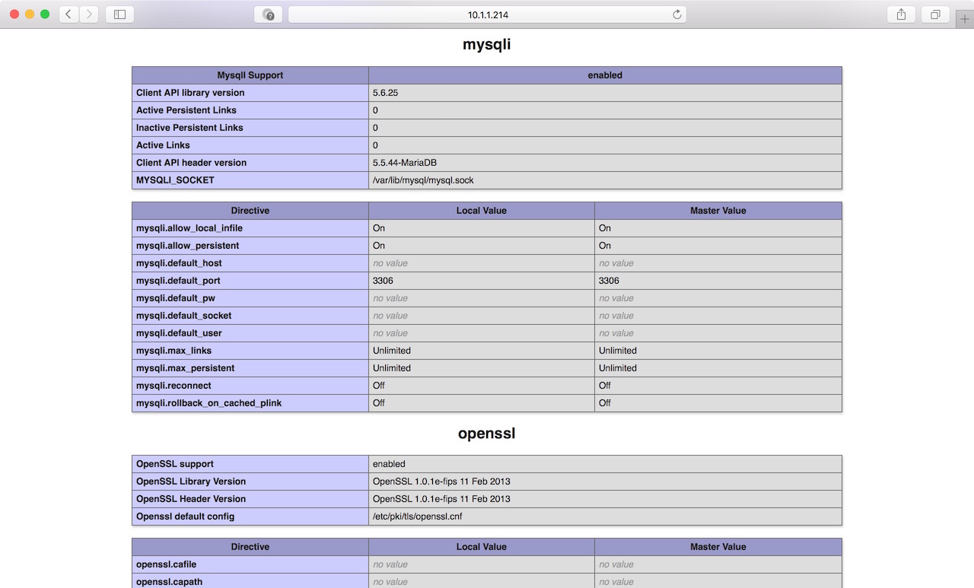Click the 'OpenSSL support' label

(175, 464)
